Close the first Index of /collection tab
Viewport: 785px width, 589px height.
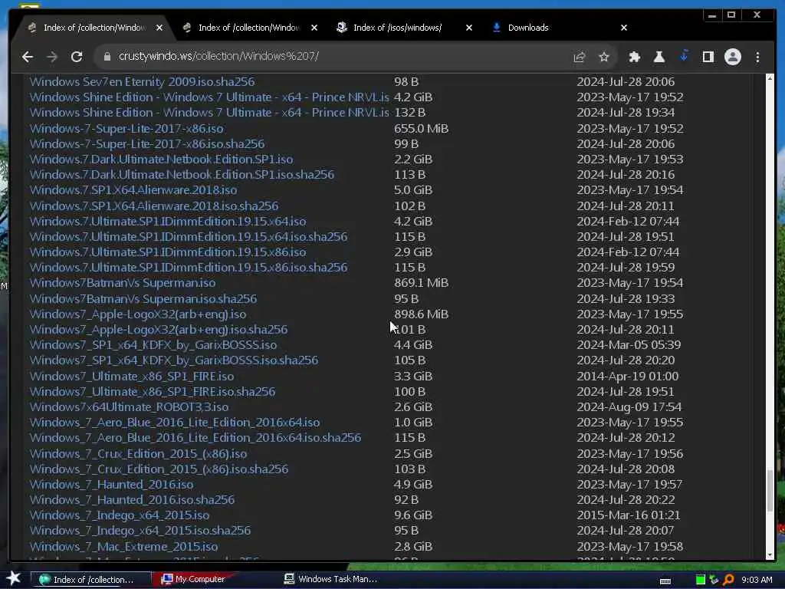click(159, 28)
